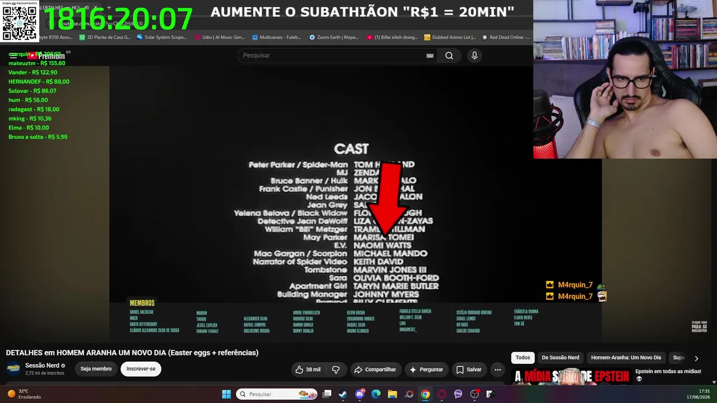Click the Windows taskbar Pesquisar search box
This screenshot has height=403, width=717.
coord(278,394)
